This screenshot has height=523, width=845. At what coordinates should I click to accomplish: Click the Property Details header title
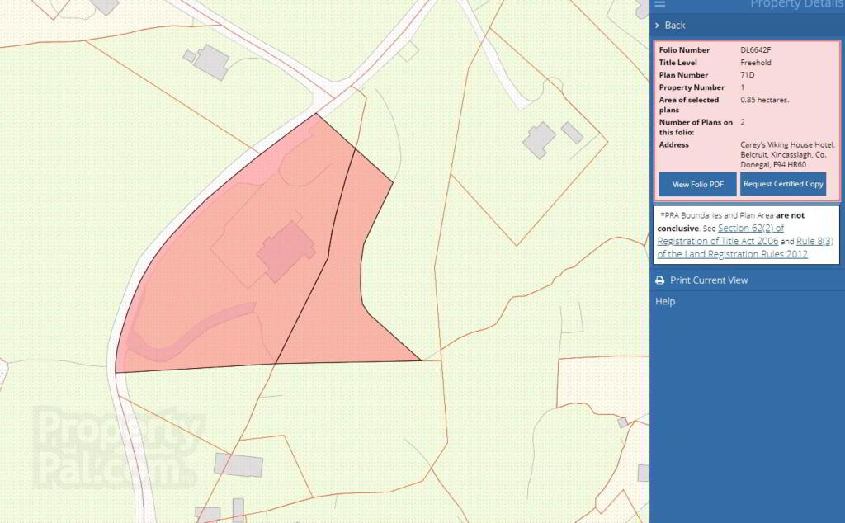pos(797,4)
